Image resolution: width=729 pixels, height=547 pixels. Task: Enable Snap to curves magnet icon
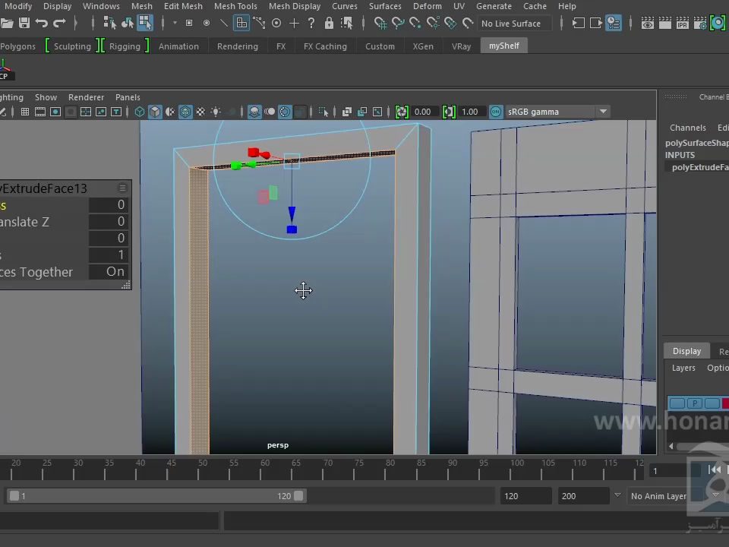[398, 23]
